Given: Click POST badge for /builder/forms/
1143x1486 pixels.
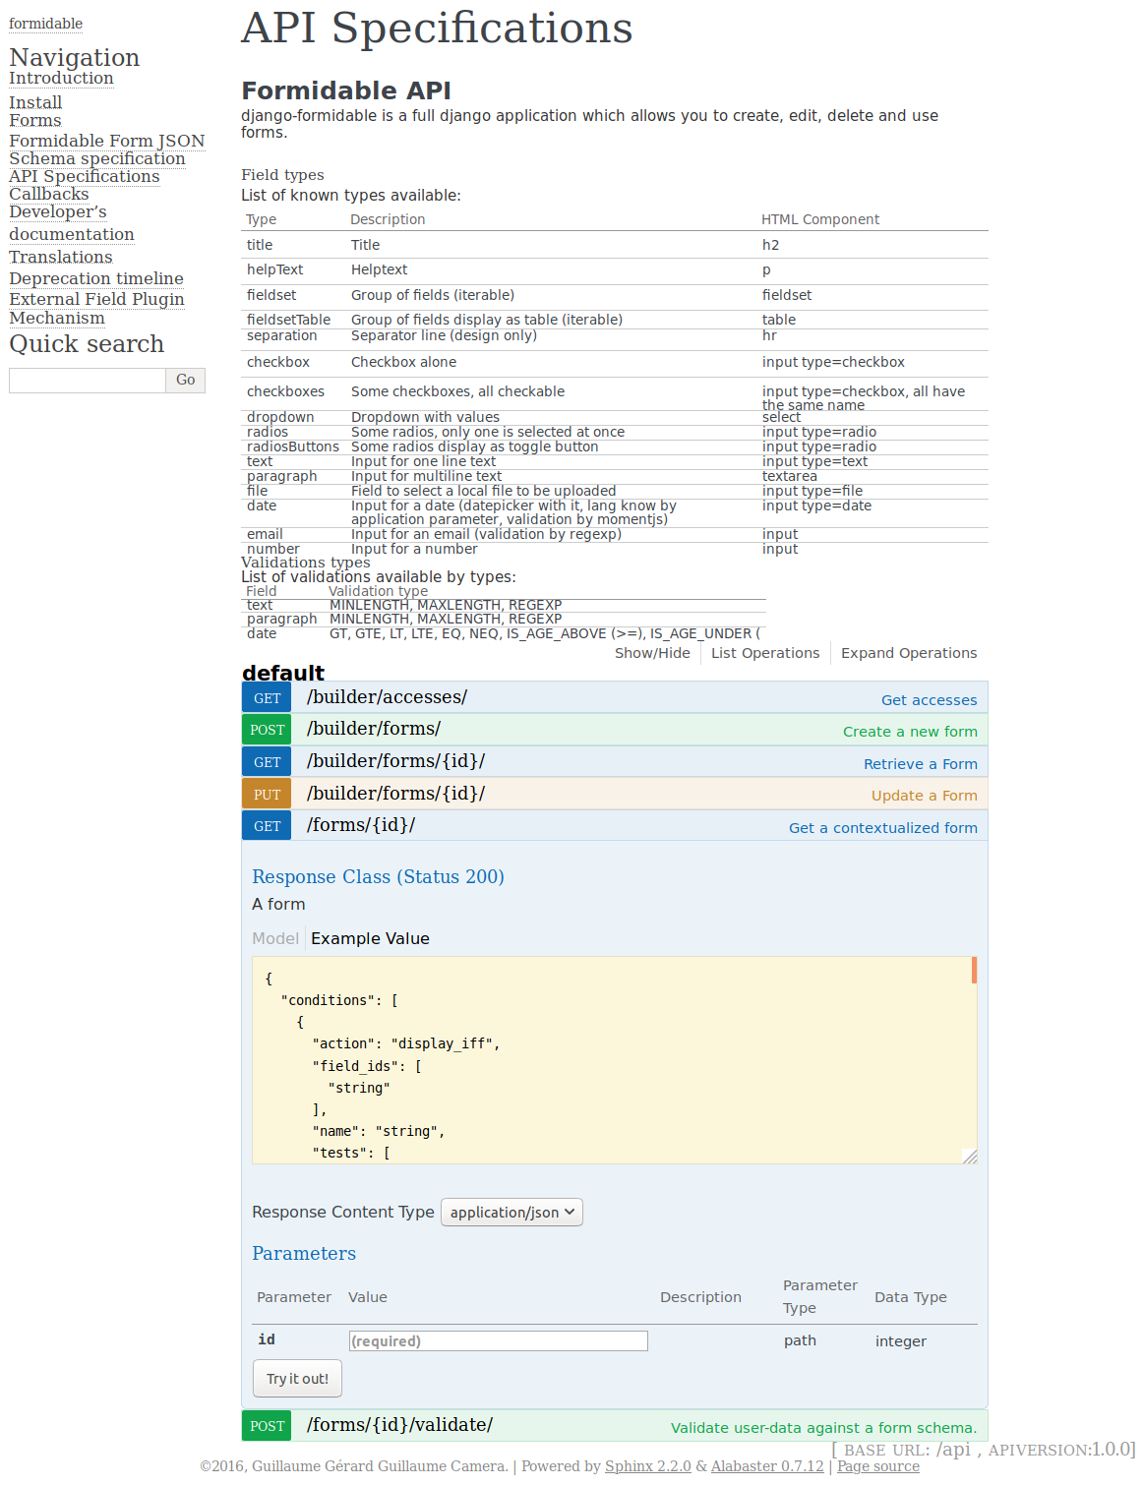Looking at the screenshot, I should (x=267, y=730).
